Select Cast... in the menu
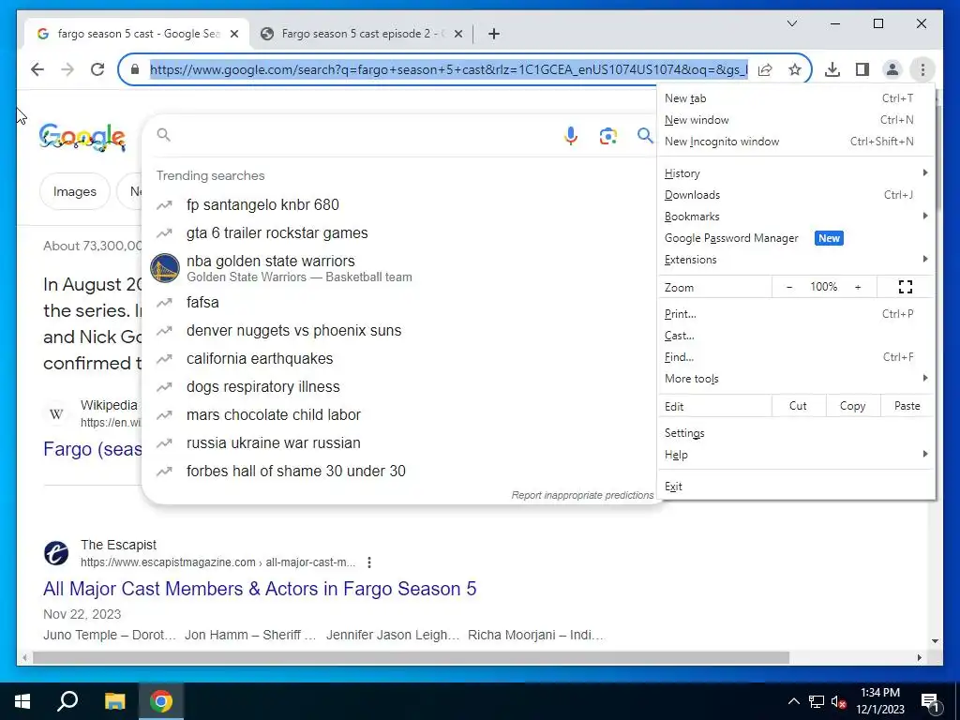This screenshot has width=960, height=720. coord(796,336)
